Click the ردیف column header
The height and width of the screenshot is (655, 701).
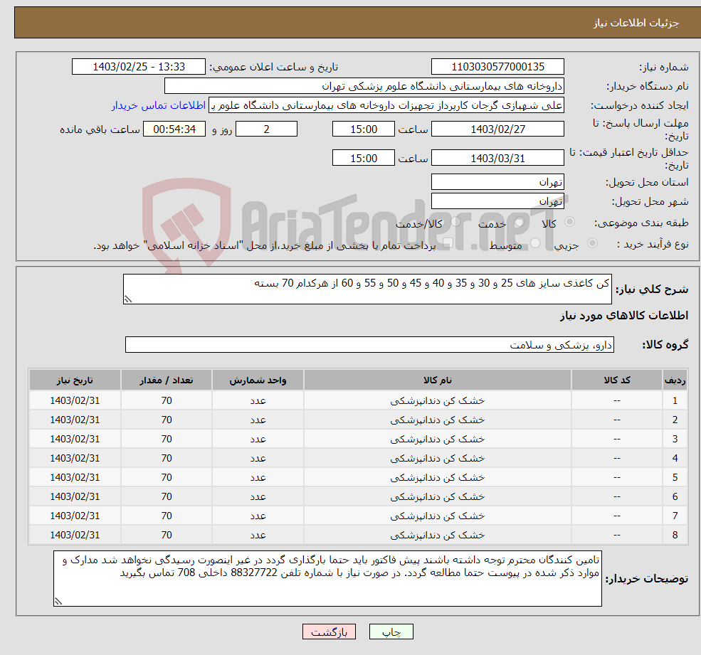coord(675,380)
